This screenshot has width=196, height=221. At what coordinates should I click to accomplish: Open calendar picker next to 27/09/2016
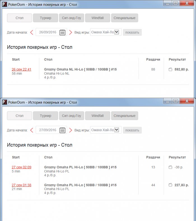pyautogui.click(x=62, y=130)
